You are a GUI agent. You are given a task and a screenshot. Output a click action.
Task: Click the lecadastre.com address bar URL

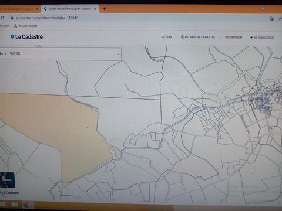(x=46, y=18)
